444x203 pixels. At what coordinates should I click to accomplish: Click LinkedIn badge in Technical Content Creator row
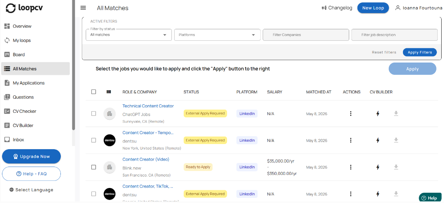click(x=247, y=114)
